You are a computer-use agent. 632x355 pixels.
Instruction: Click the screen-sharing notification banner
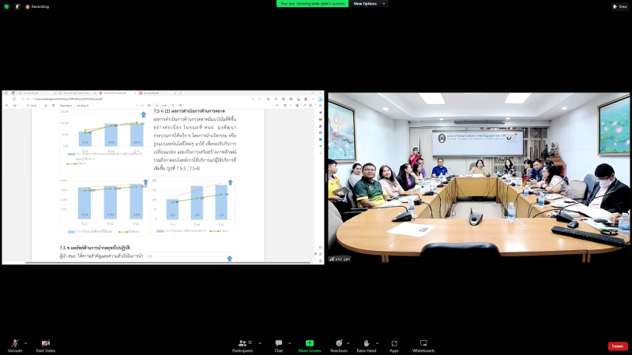coord(313,4)
